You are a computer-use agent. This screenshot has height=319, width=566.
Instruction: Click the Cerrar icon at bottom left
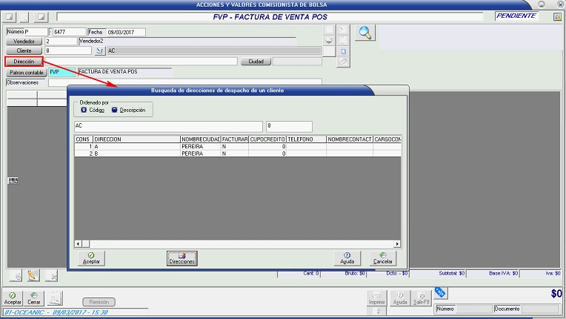pos(34,298)
